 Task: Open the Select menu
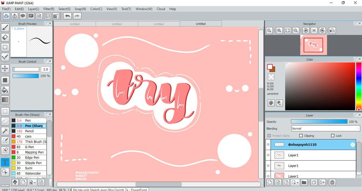point(64,9)
